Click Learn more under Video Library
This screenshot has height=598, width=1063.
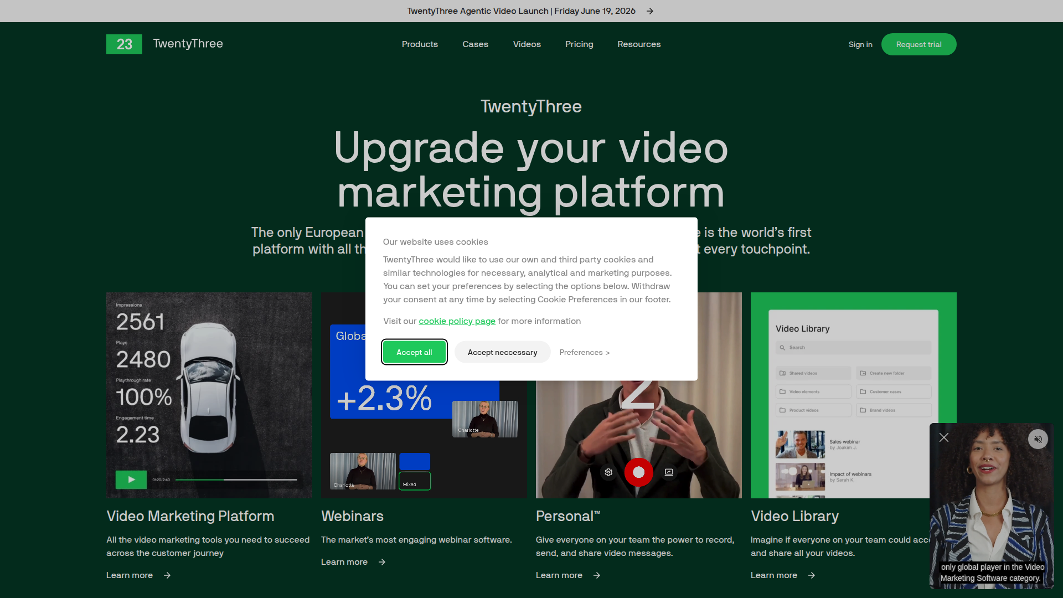click(774, 575)
